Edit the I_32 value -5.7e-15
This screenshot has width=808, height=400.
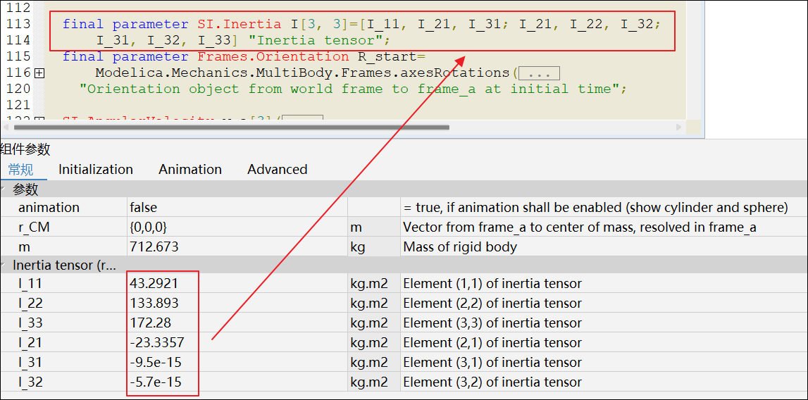coord(237,382)
